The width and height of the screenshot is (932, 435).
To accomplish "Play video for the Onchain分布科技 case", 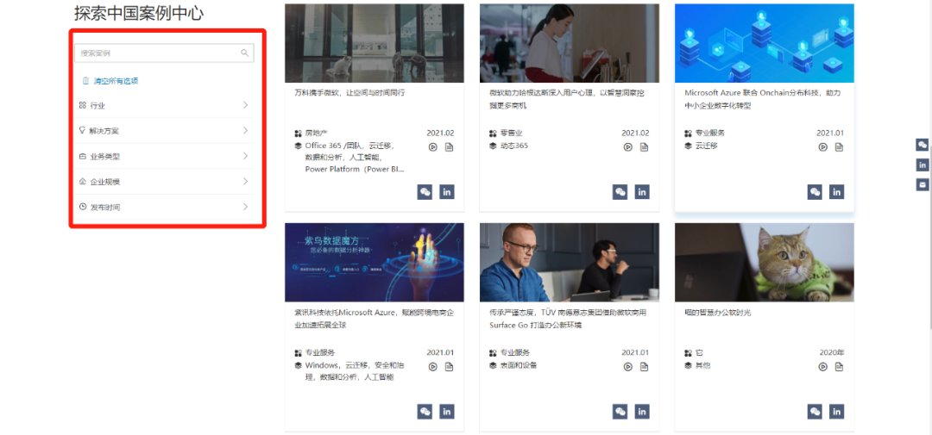I will tap(822, 147).
